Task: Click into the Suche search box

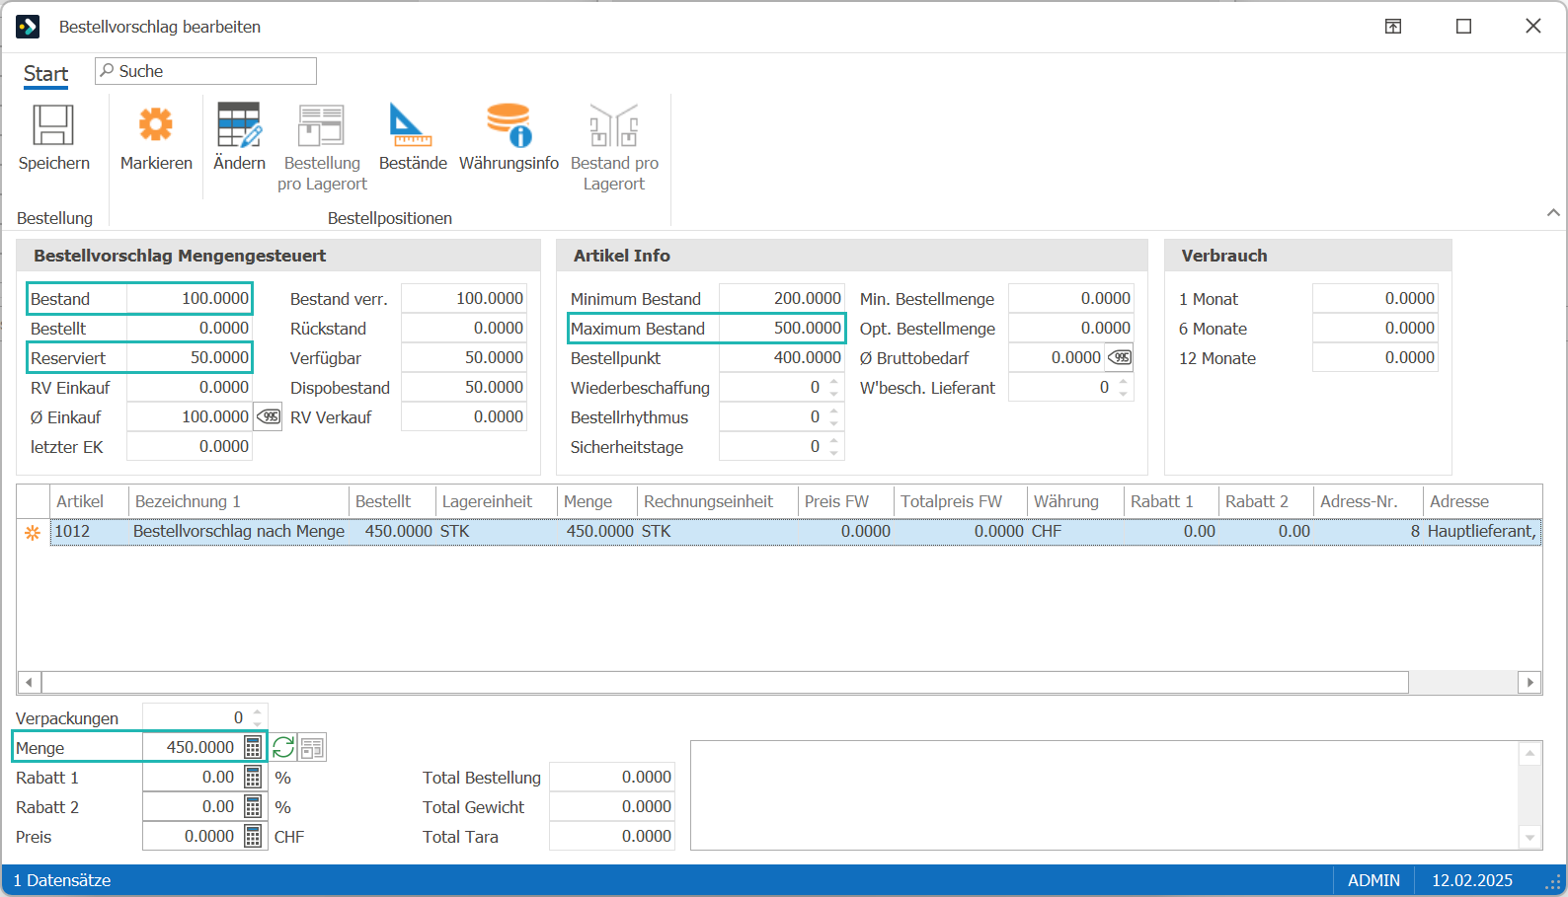Action: tap(205, 71)
